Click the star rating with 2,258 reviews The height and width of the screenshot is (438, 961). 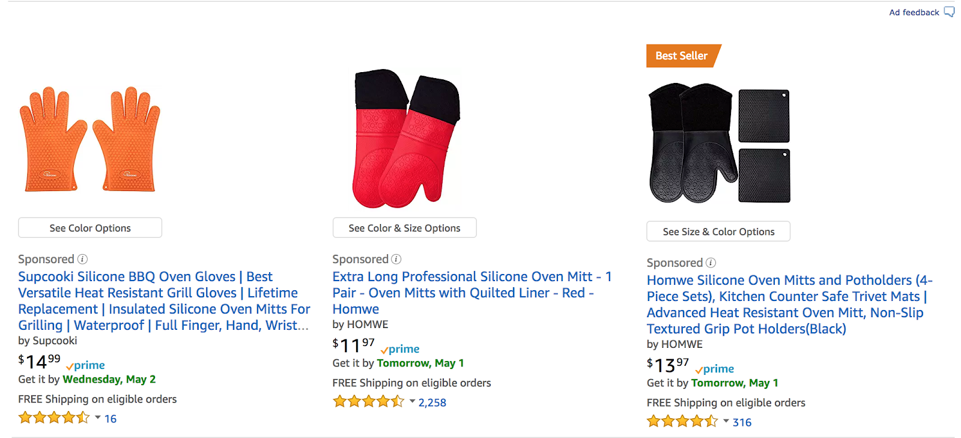click(x=368, y=401)
